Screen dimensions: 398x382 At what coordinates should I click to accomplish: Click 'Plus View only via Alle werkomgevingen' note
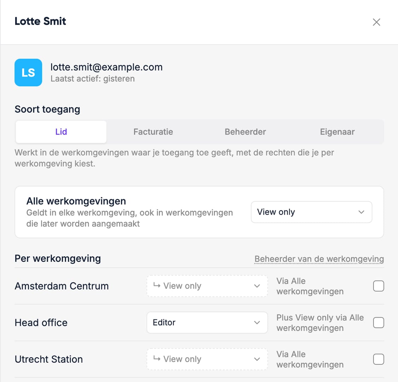[320, 323]
